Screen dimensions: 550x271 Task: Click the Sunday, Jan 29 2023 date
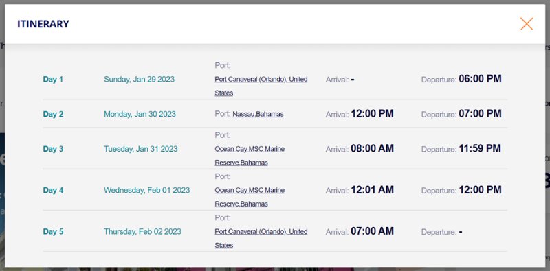(x=140, y=79)
